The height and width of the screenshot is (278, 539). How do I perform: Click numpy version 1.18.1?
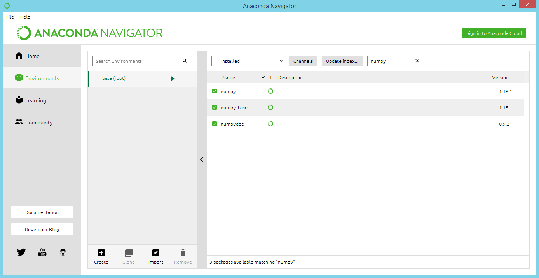505,92
